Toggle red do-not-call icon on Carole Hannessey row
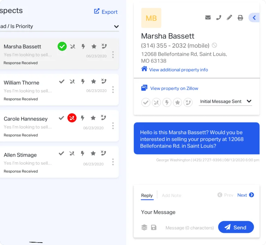 (72, 118)
